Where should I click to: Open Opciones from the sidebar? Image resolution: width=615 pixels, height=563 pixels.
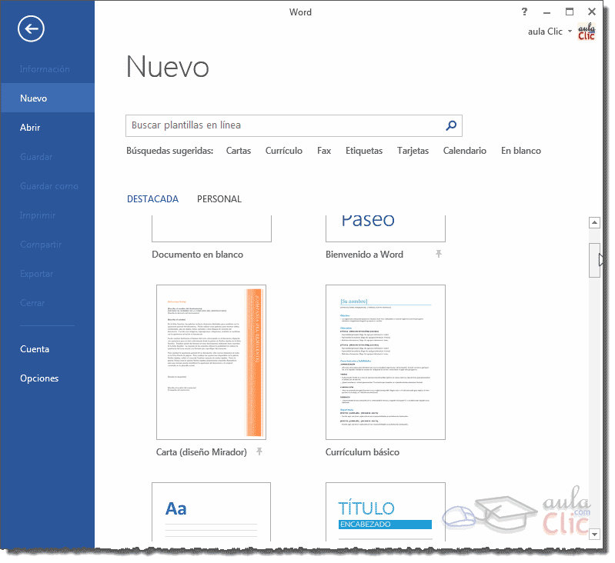point(48,378)
